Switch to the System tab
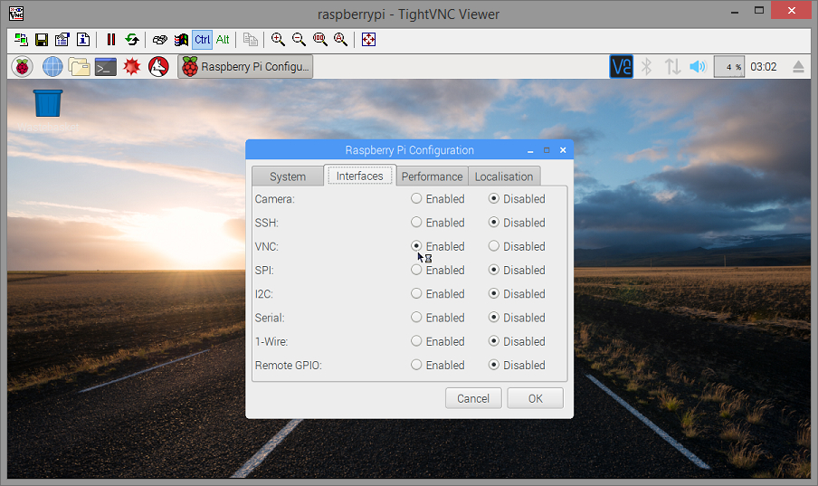The width and height of the screenshot is (818, 486). (x=288, y=176)
